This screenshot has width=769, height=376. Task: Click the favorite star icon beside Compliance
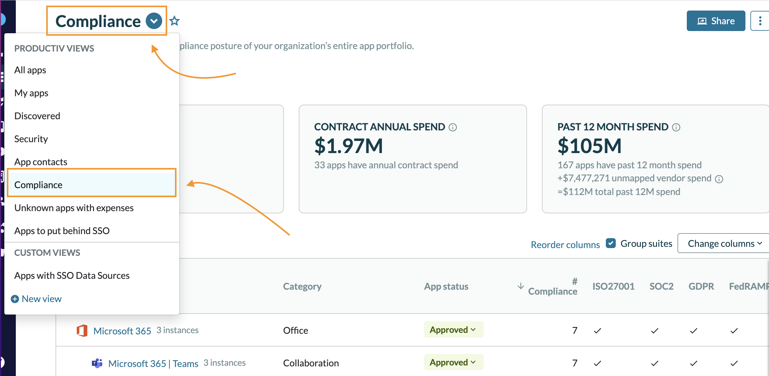(175, 21)
